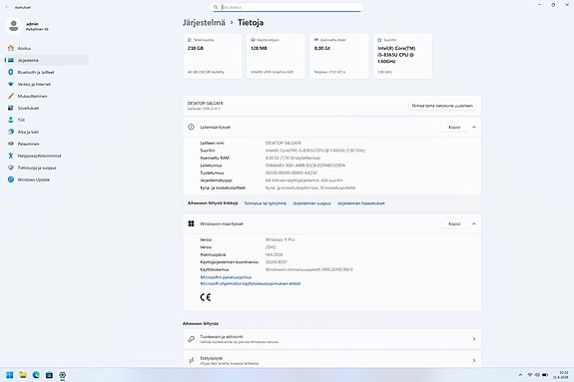Click the magnifier icon in search box

coord(216,7)
